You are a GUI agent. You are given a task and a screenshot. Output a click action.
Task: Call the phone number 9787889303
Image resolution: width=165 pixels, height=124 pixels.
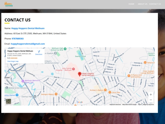(x=18, y=39)
